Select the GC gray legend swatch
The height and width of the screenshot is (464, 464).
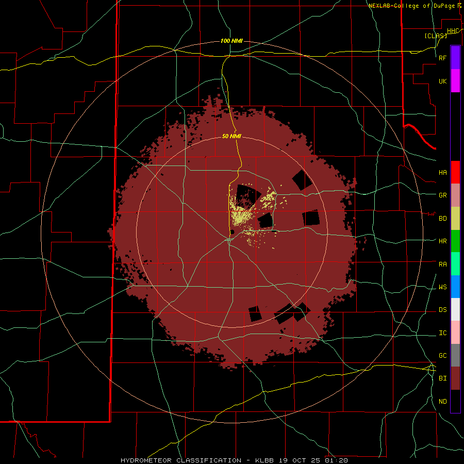455,355
